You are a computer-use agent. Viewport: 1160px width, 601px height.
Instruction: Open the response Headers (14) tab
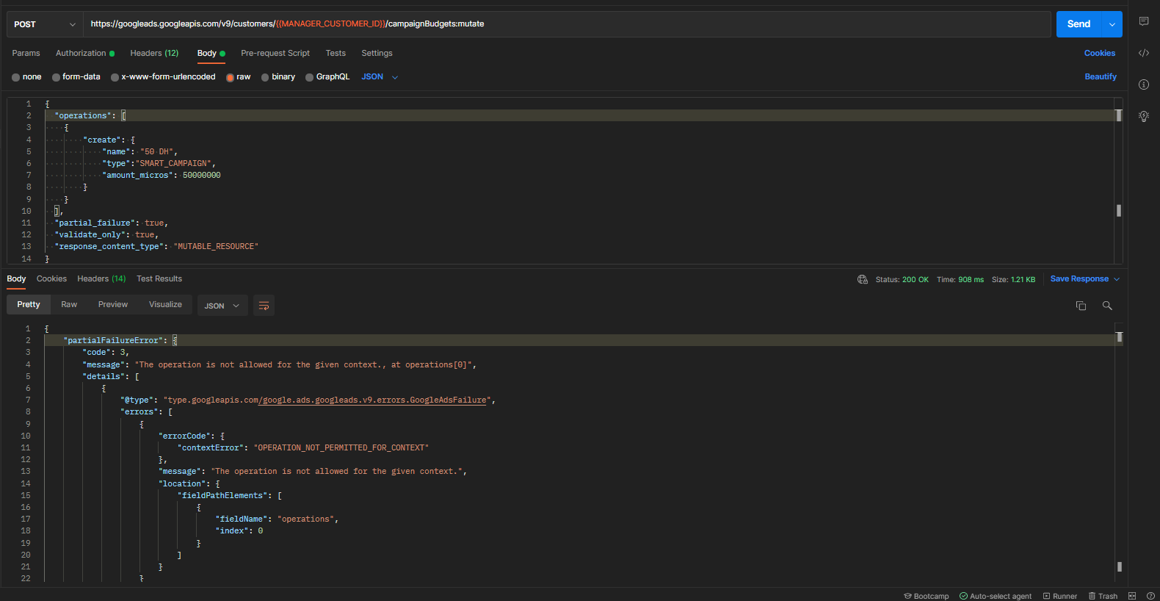pyautogui.click(x=101, y=279)
